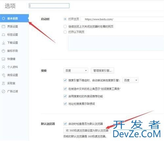
Task: Click the 鼠标手势 mouse icon
Action: click(x=3, y=51)
